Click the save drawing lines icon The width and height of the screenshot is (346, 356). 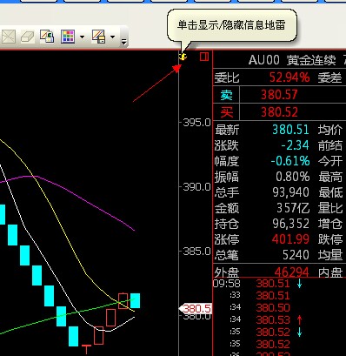[98, 37]
